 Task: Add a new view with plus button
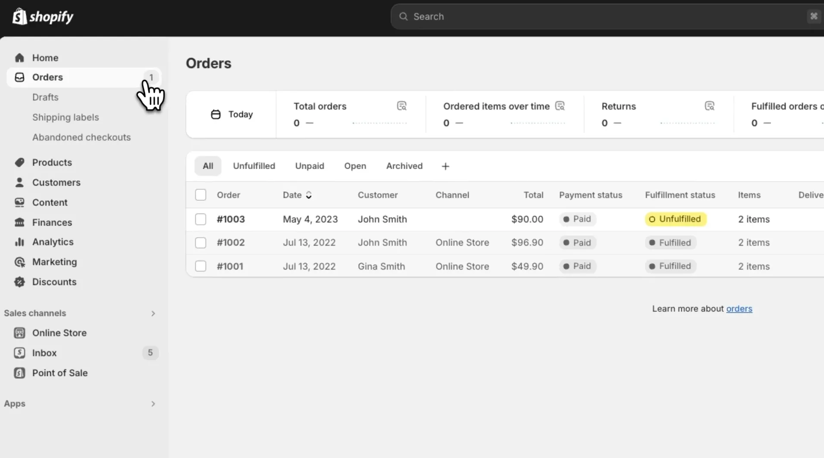pyautogui.click(x=445, y=166)
